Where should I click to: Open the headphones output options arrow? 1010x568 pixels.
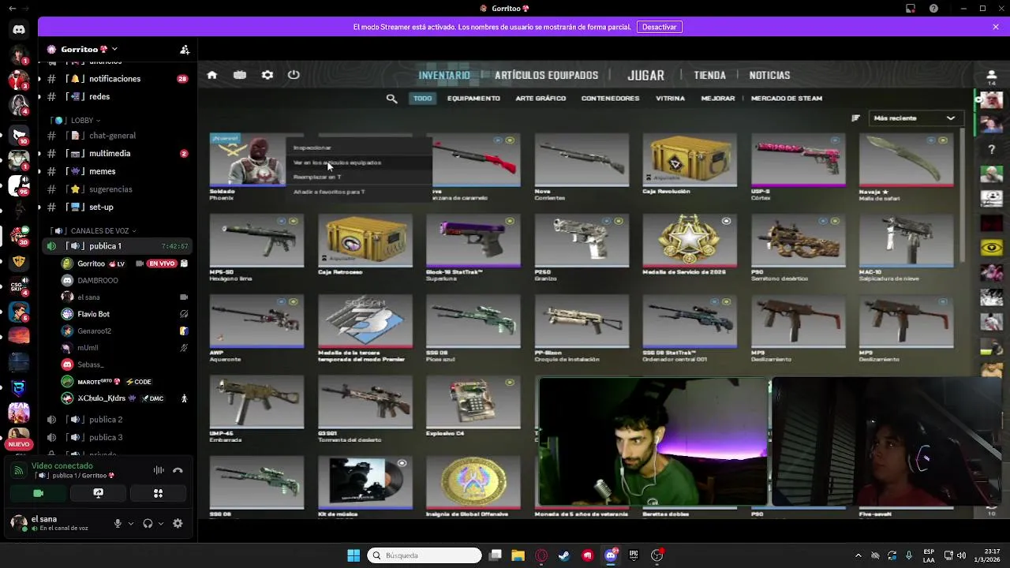[161, 523]
